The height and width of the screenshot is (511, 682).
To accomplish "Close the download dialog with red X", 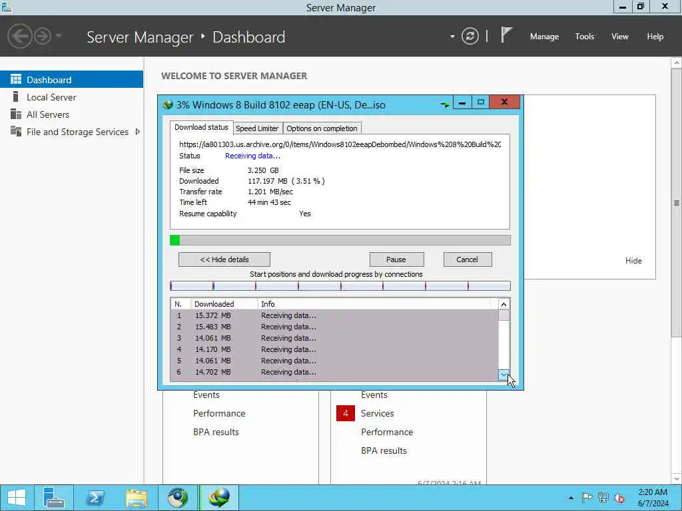I will pos(505,102).
